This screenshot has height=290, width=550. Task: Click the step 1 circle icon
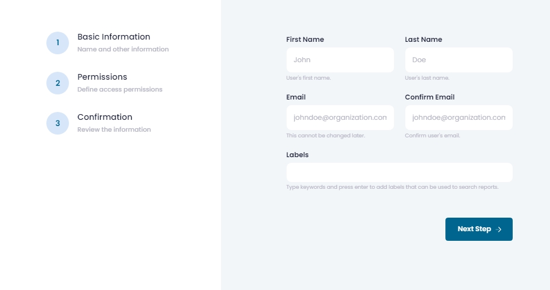pyautogui.click(x=58, y=43)
